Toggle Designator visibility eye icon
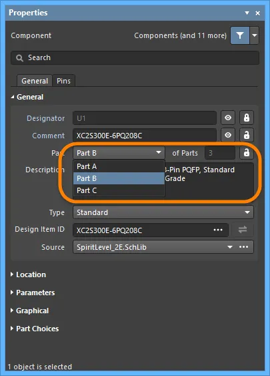This screenshot has width=270, height=376. (228, 118)
